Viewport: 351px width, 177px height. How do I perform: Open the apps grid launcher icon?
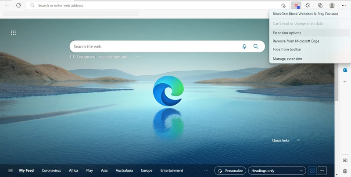pyautogui.click(x=14, y=33)
